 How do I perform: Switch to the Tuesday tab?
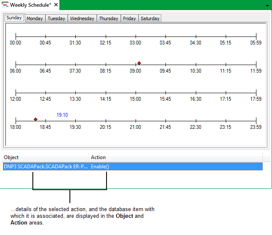(56, 18)
